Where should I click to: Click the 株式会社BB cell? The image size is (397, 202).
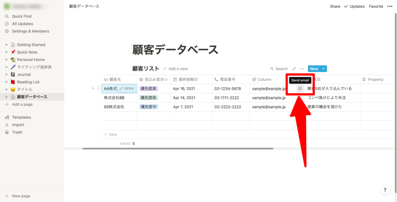point(119,98)
